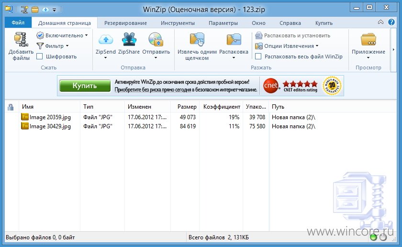This screenshot has height=247, width=402.
Task: Click the cnet logo in banner
Action: tap(271, 86)
